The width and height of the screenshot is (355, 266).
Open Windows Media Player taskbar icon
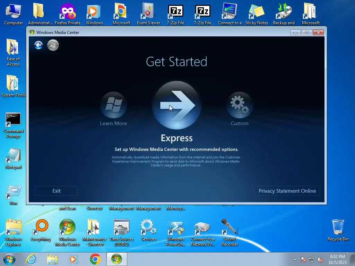pos(73,259)
